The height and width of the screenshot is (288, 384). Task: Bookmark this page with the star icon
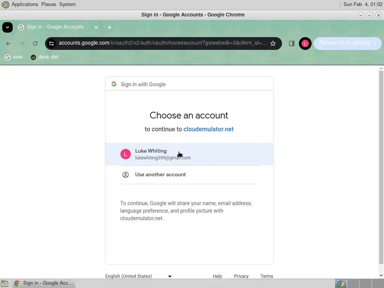pyautogui.click(x=273, y=43)
